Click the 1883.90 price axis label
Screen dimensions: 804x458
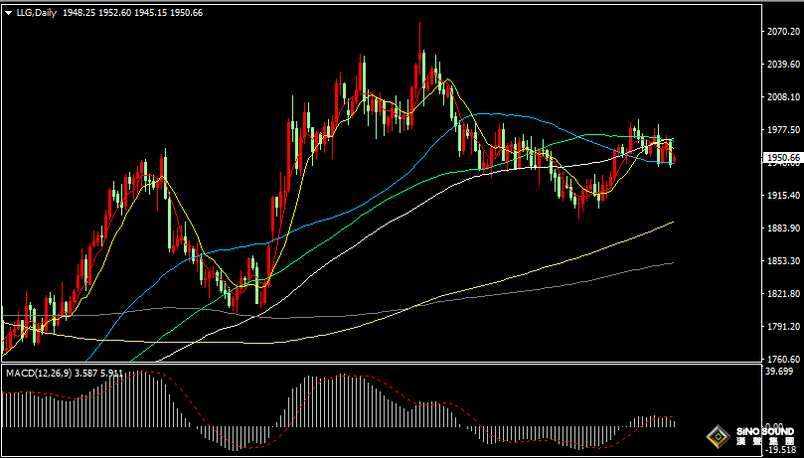782,229
